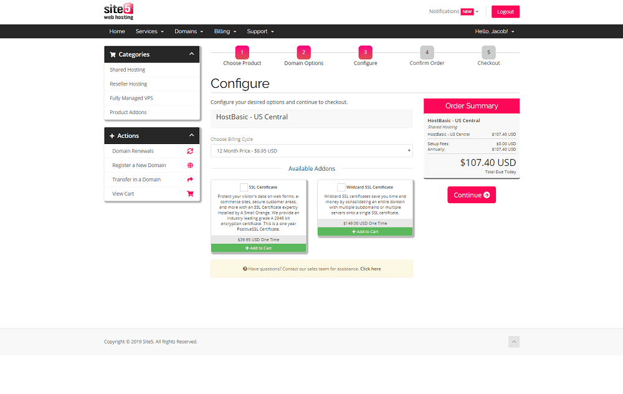Click the 'Domain Options' step label
The image size is (623, 394).
pos(303,63)
